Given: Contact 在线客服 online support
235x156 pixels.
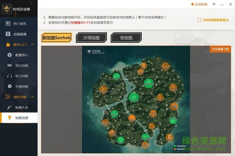Looking at the screenshot, I should [199, 4].
